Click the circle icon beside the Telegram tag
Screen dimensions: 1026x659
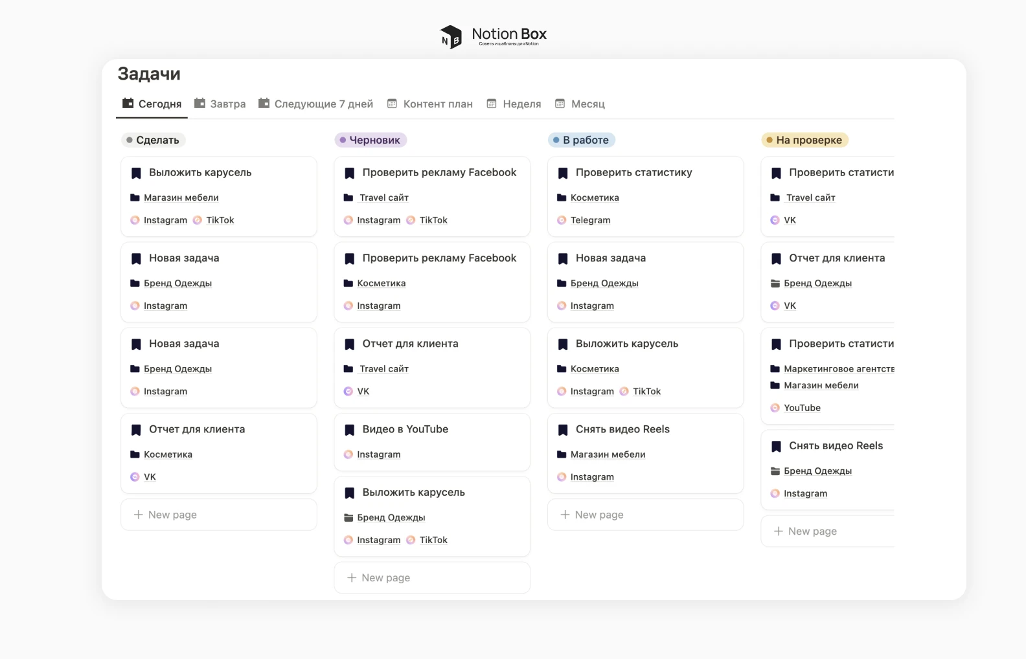562,220
